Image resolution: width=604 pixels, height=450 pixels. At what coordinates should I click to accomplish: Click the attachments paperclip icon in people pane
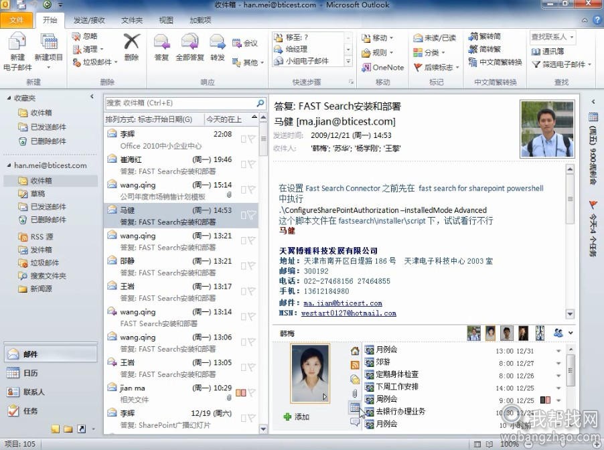tap(355, 393)
